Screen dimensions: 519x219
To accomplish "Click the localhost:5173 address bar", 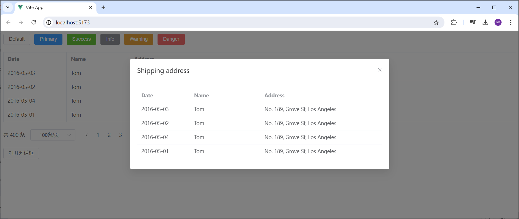I will 225,22.
